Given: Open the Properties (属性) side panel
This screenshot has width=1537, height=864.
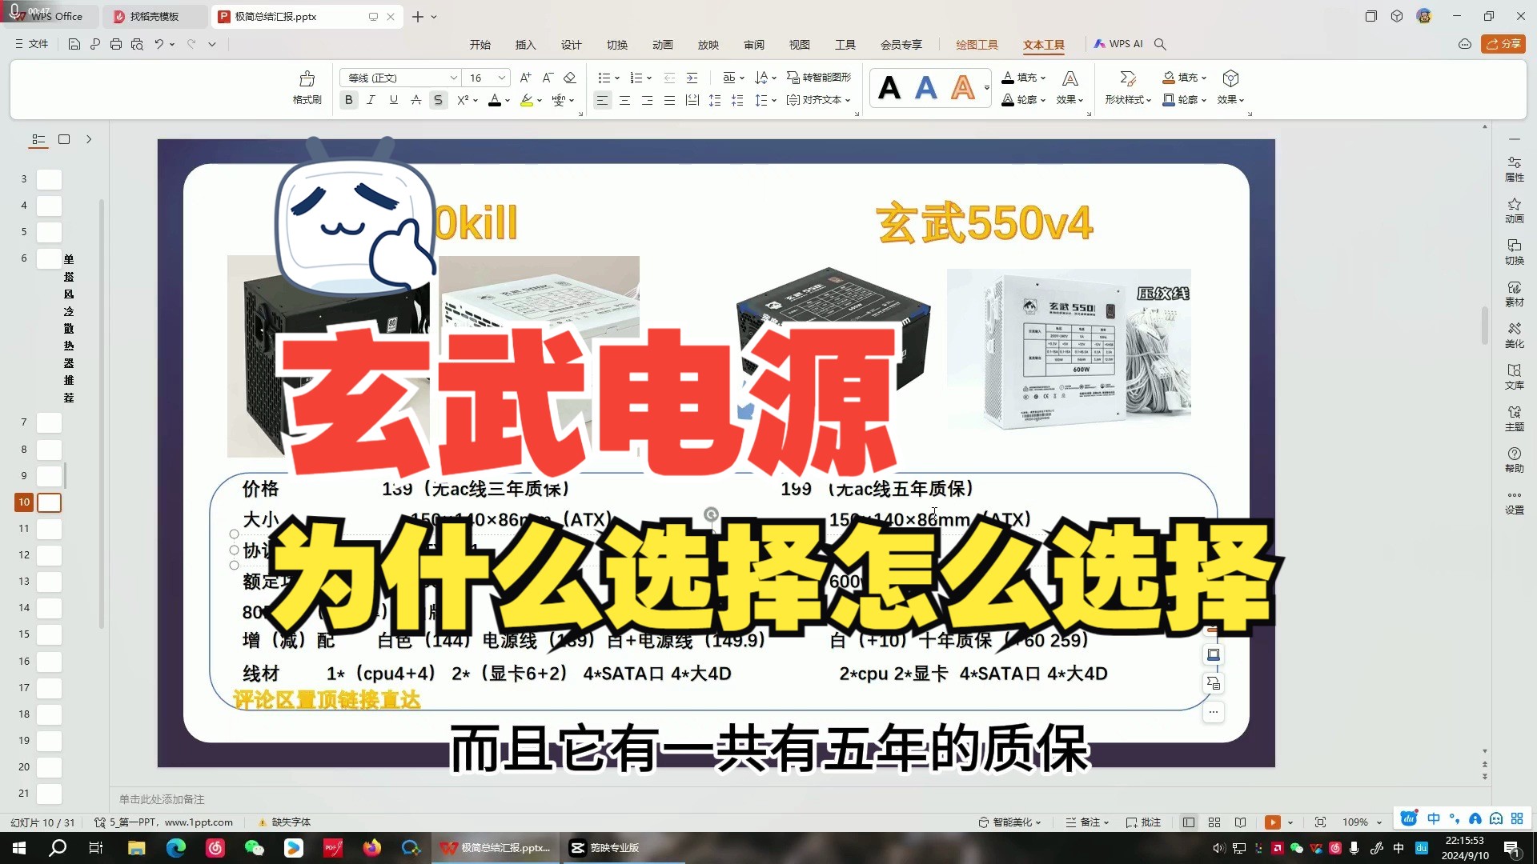Looking at the screenshot, I should [x=1515, y=169].
